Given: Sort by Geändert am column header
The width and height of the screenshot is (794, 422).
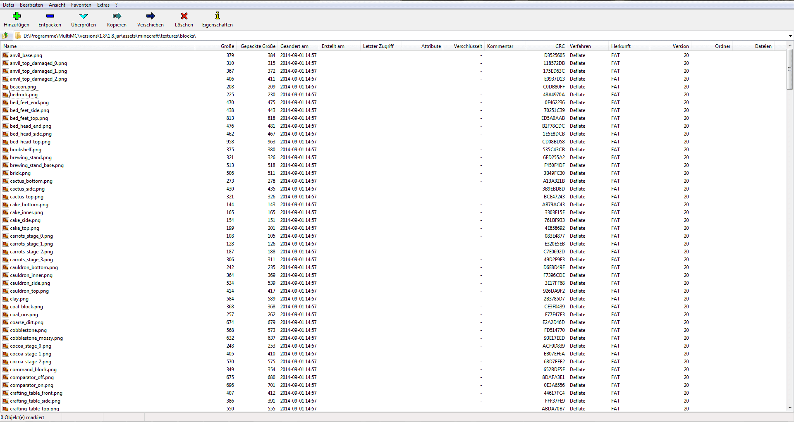Looking at the screenshot, I should pos(299,46).
